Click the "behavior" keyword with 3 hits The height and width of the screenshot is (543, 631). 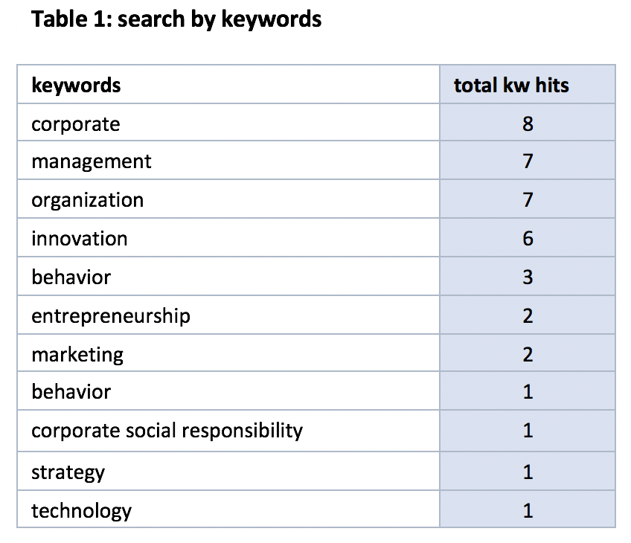(71, 277)
